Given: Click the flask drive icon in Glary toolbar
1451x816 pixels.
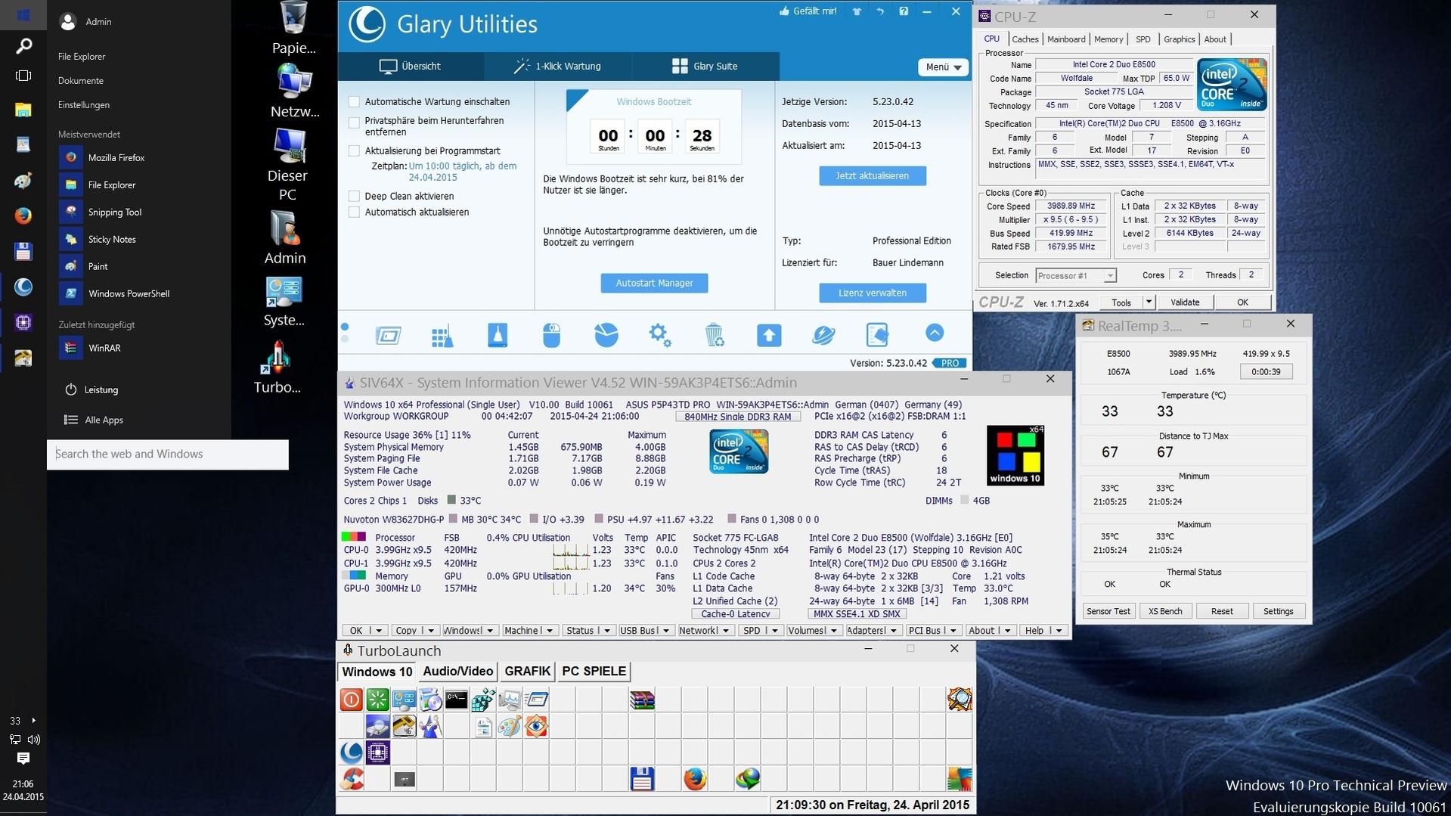Looking at the screenshot, I should tap(498, 334).
